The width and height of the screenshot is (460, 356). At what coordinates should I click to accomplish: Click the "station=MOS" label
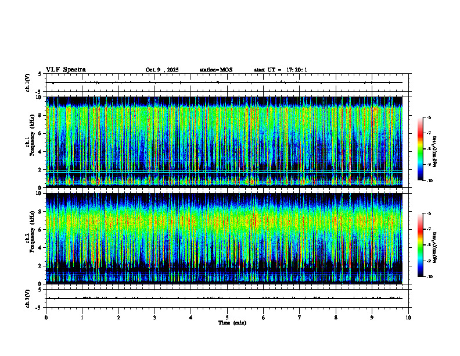pos(216,70)
